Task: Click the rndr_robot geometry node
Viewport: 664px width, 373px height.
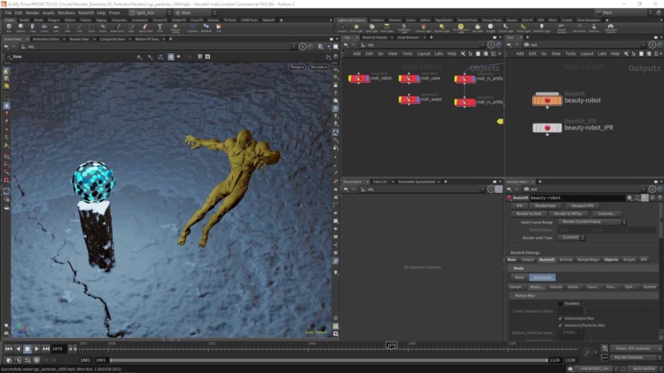Action: click(x=359, y=78)
